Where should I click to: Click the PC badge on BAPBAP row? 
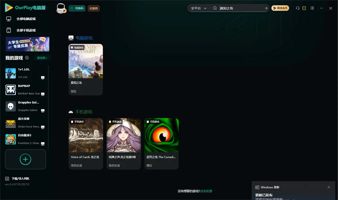coord(43,94)
